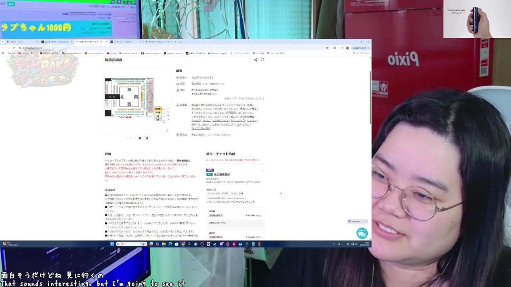Select the active fourth carousel dot
Viewport: 511px width, 287px height.
click(x=140, y=138)
